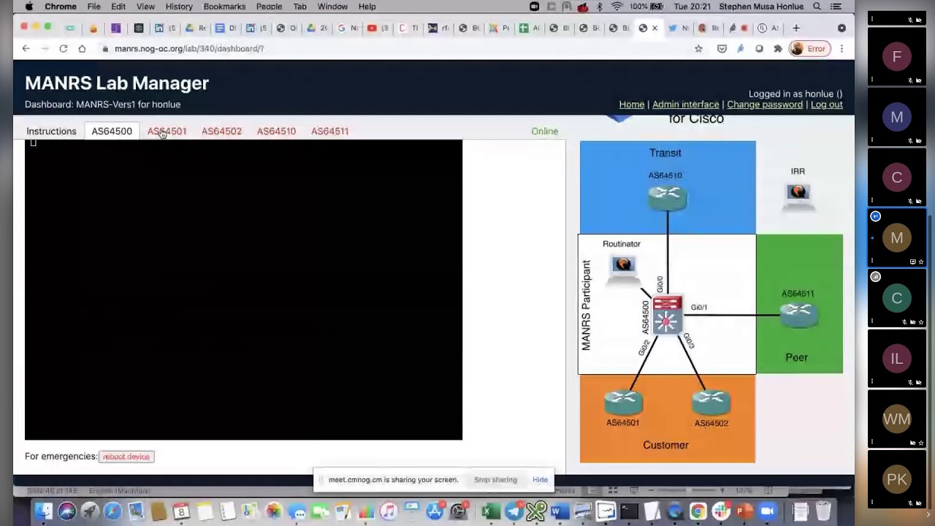Viewport: 935px width, 526px height.
Task: Click the Online status text
Action: pyautogui.click(x=544, y=131)
